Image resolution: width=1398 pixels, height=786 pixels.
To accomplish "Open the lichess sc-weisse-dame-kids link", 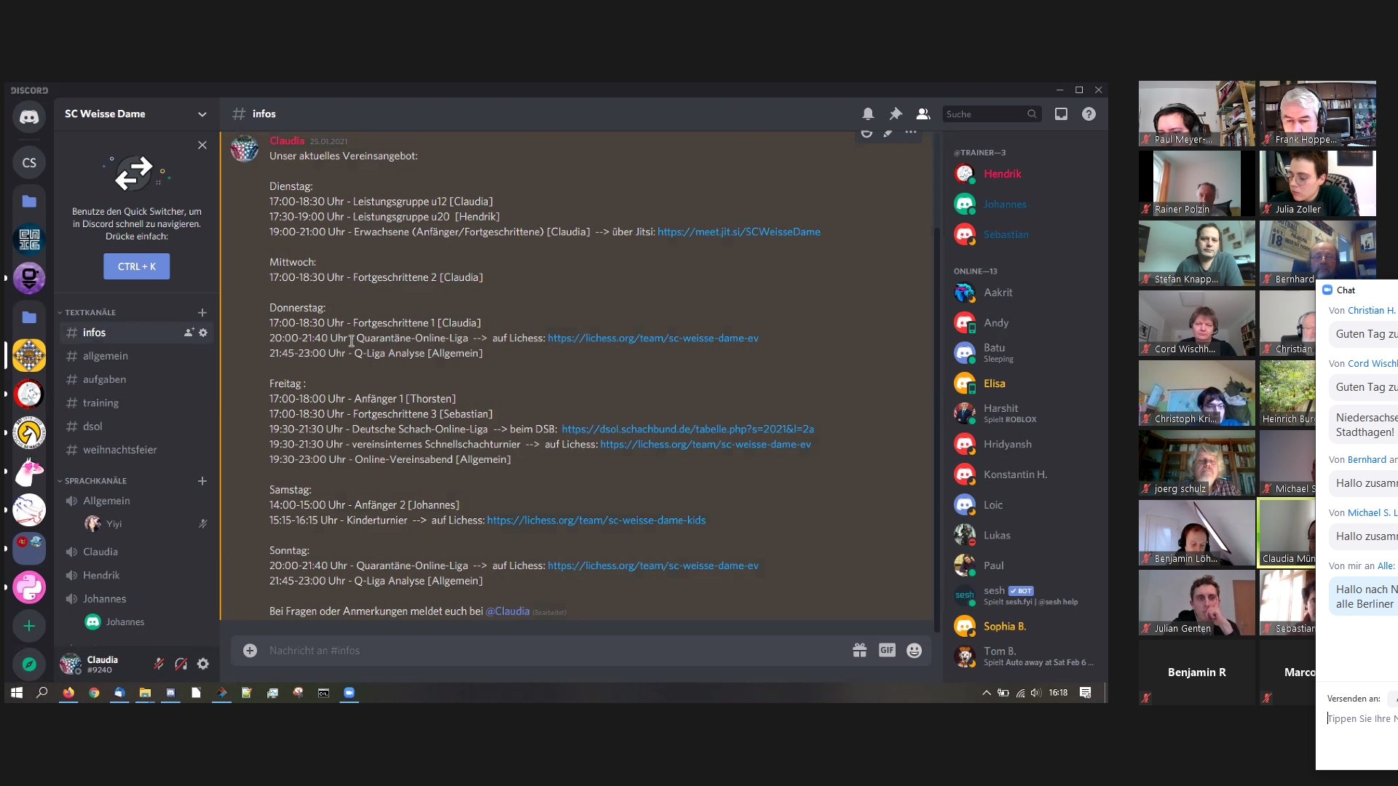I will (596, 520).
